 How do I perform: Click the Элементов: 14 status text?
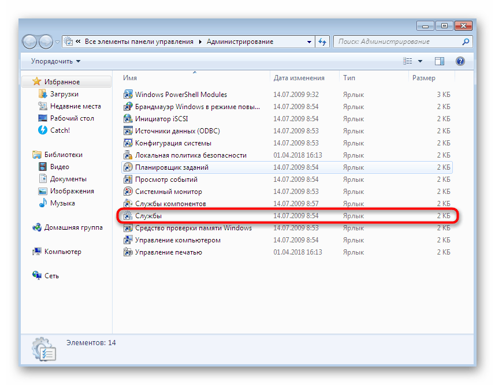(91, 343)
